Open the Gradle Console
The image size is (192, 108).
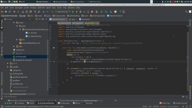[x=180, y=103]
